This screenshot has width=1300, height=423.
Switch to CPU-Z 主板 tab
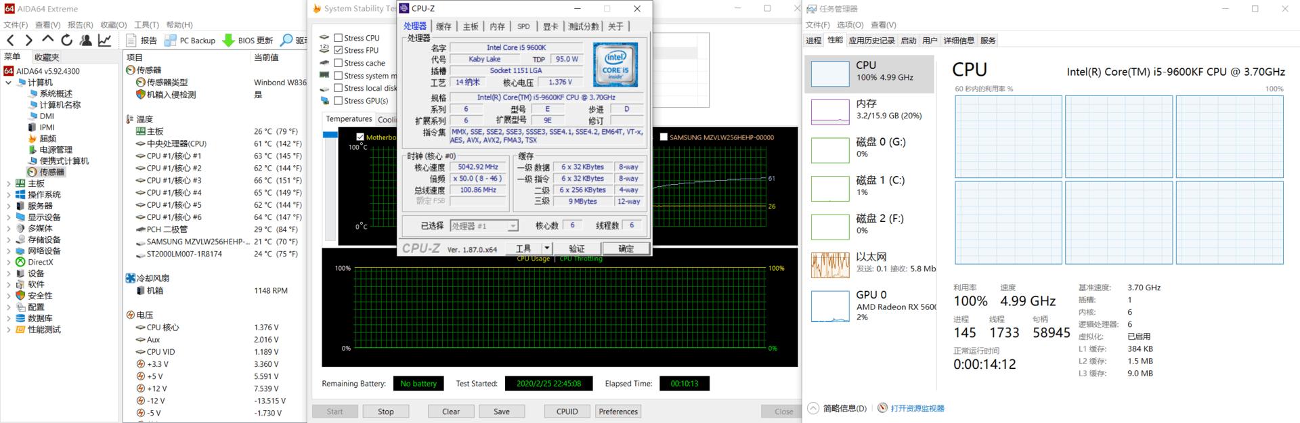[471, 26]
